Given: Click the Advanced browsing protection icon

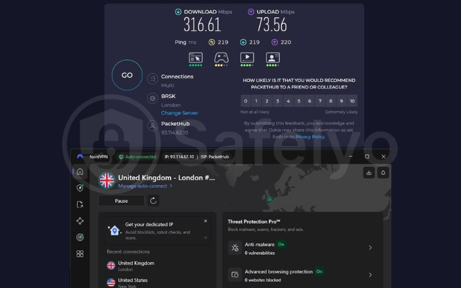Looking at the screenshot, I should tap(235, 275).
